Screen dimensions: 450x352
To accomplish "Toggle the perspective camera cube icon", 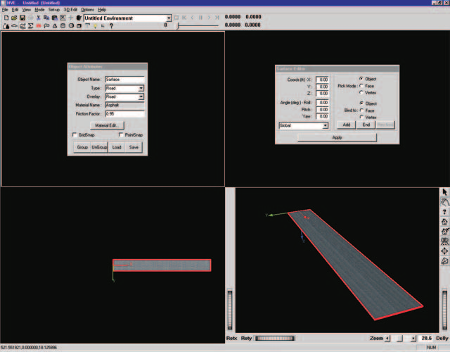I will click(x=444, y=261).
